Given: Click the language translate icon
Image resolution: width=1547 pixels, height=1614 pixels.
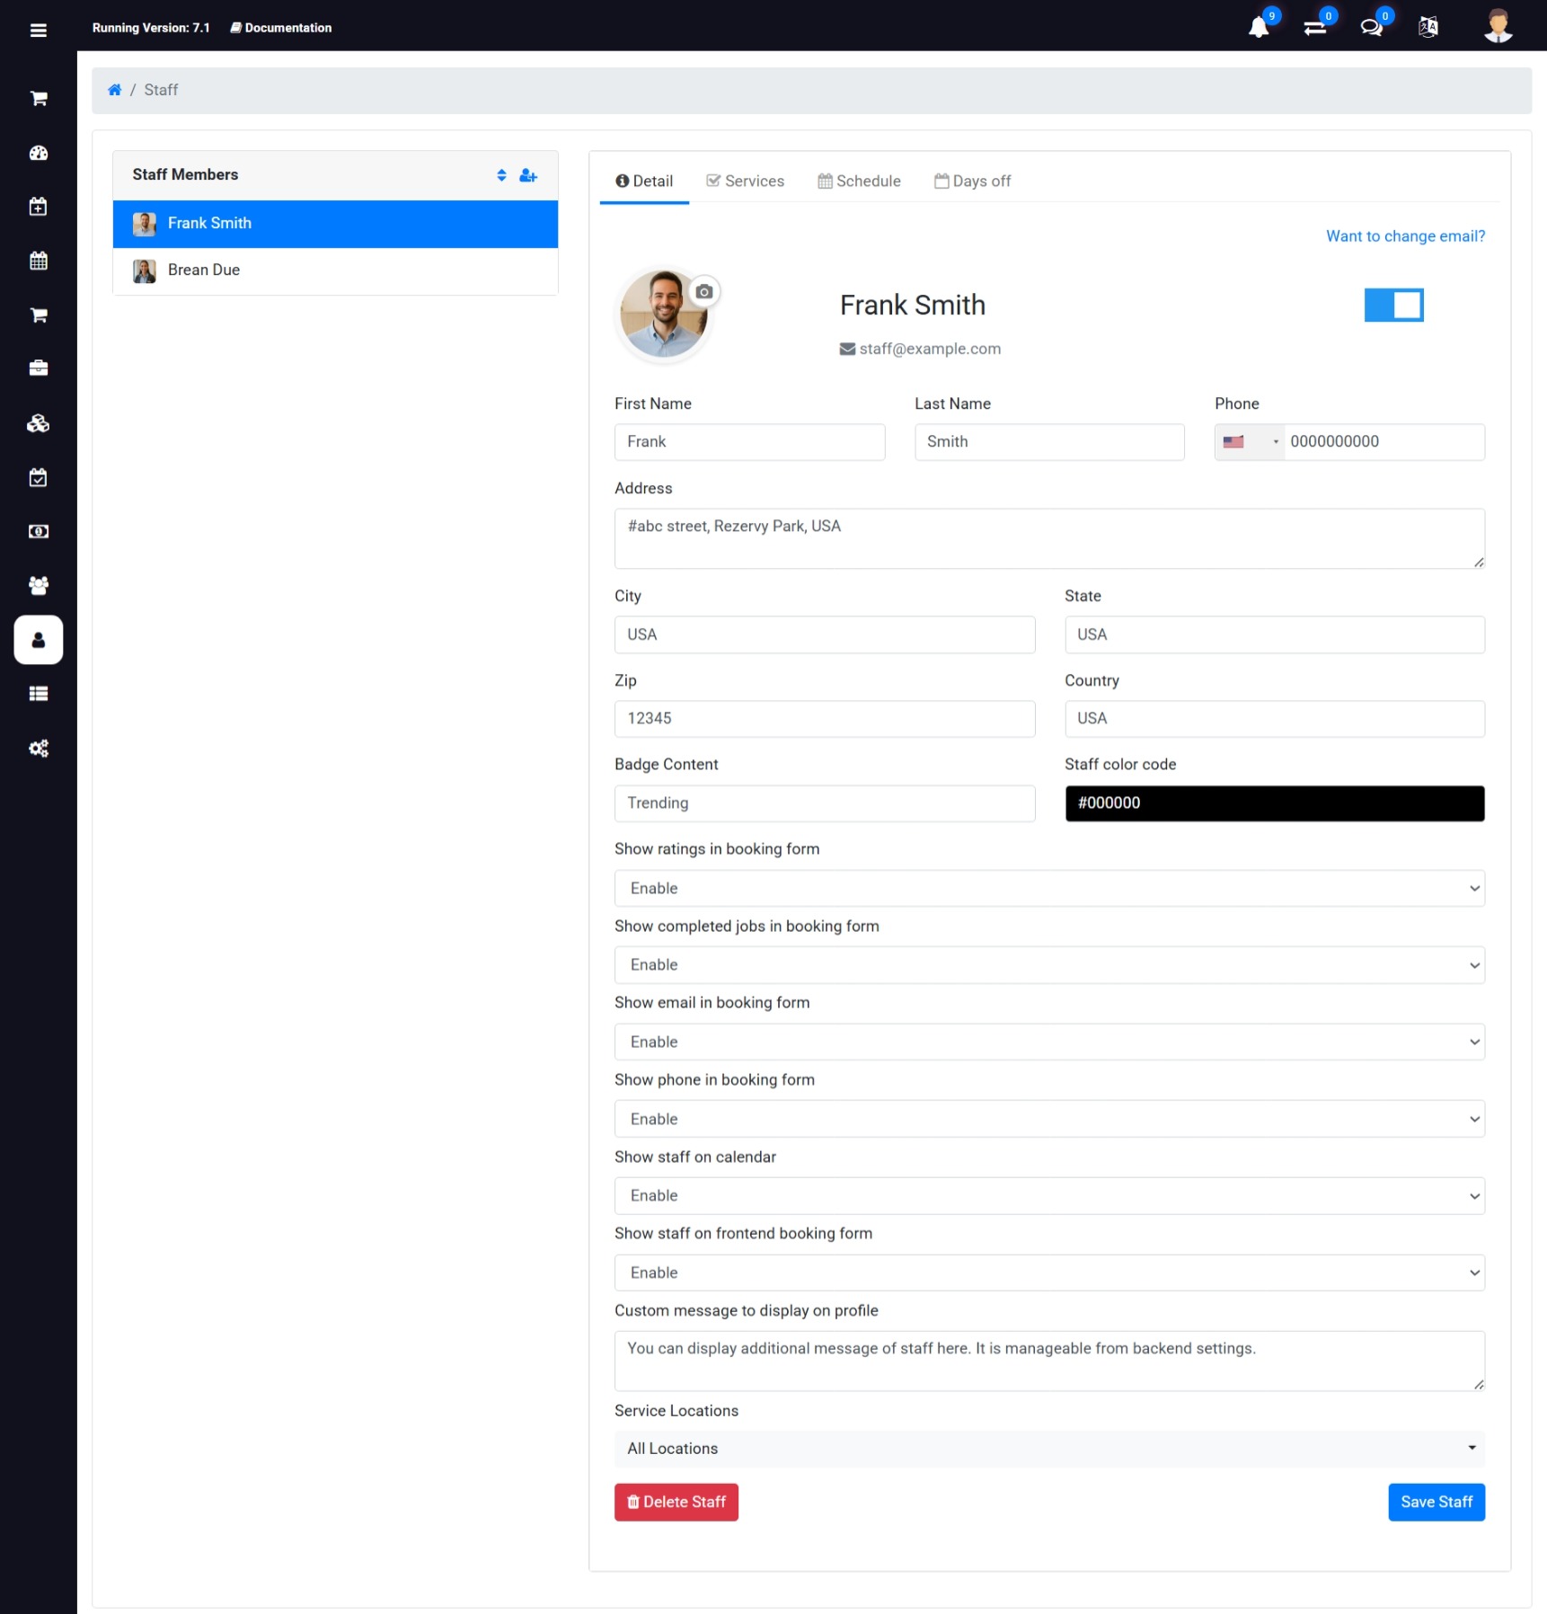Looking at the screenshot, I should [1428, 28].
